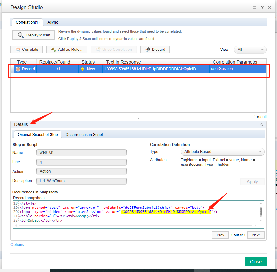Click the Correlate button
The height and width of the screenshot is (272, 277).
pos(27,50)
